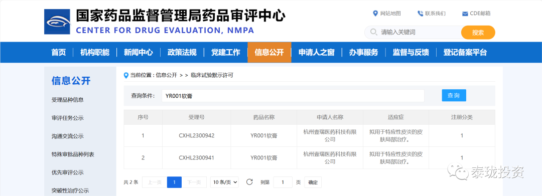Select 突破性治疗公示 in the sidebar

(x=70, y=190)
